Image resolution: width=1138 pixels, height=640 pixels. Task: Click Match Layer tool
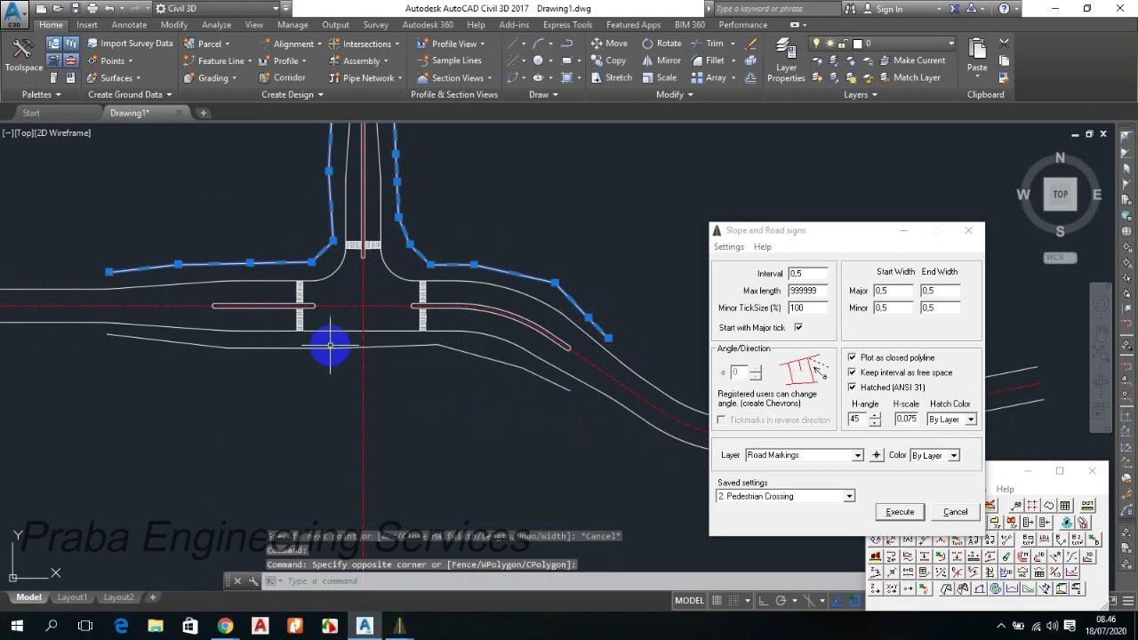pos(909,77)
